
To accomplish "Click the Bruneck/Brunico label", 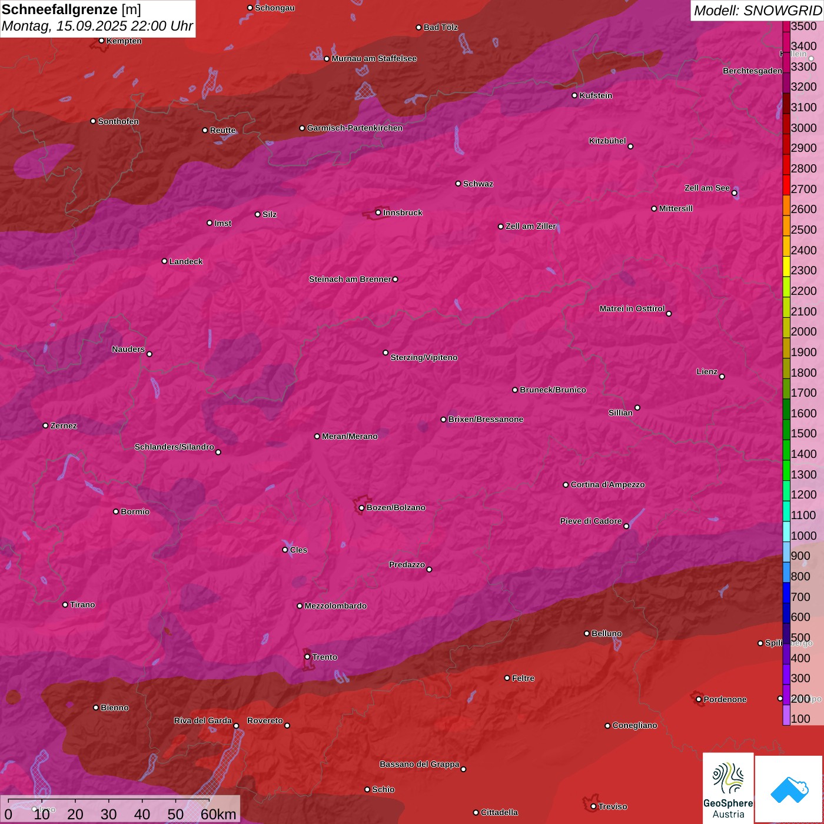I will click(553, 390).
